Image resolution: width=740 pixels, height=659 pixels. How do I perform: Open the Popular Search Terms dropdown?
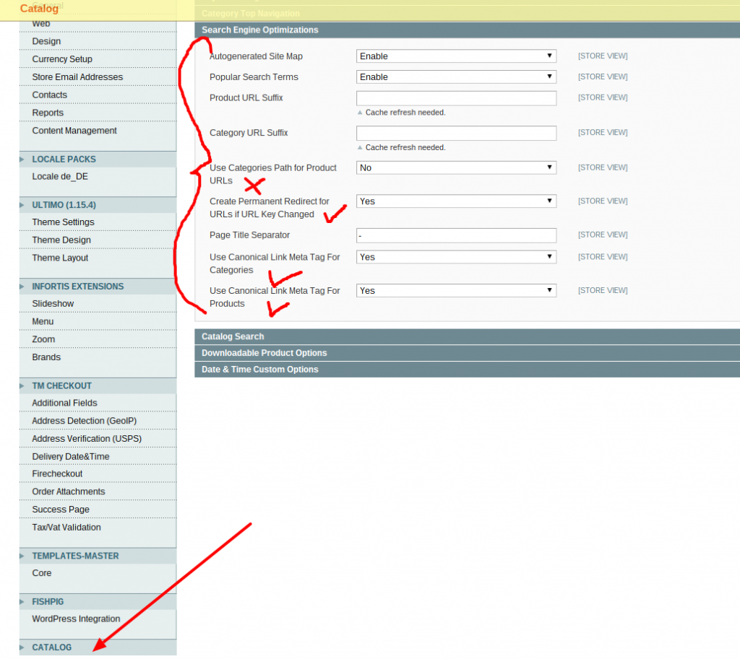point(456,77)
